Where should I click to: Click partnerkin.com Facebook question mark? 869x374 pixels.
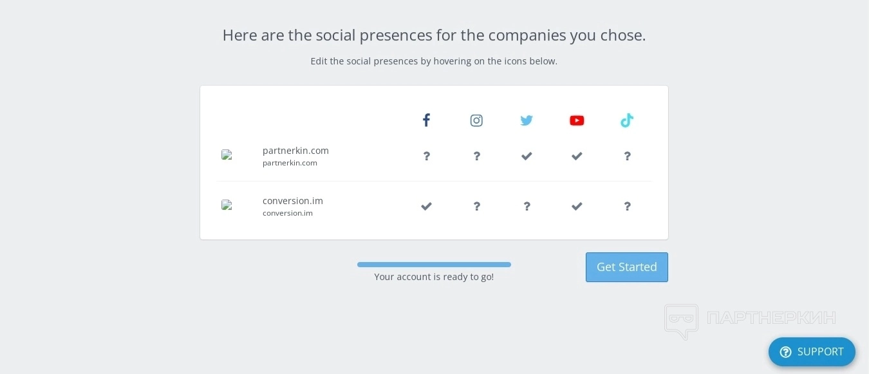tap(426, 156)
